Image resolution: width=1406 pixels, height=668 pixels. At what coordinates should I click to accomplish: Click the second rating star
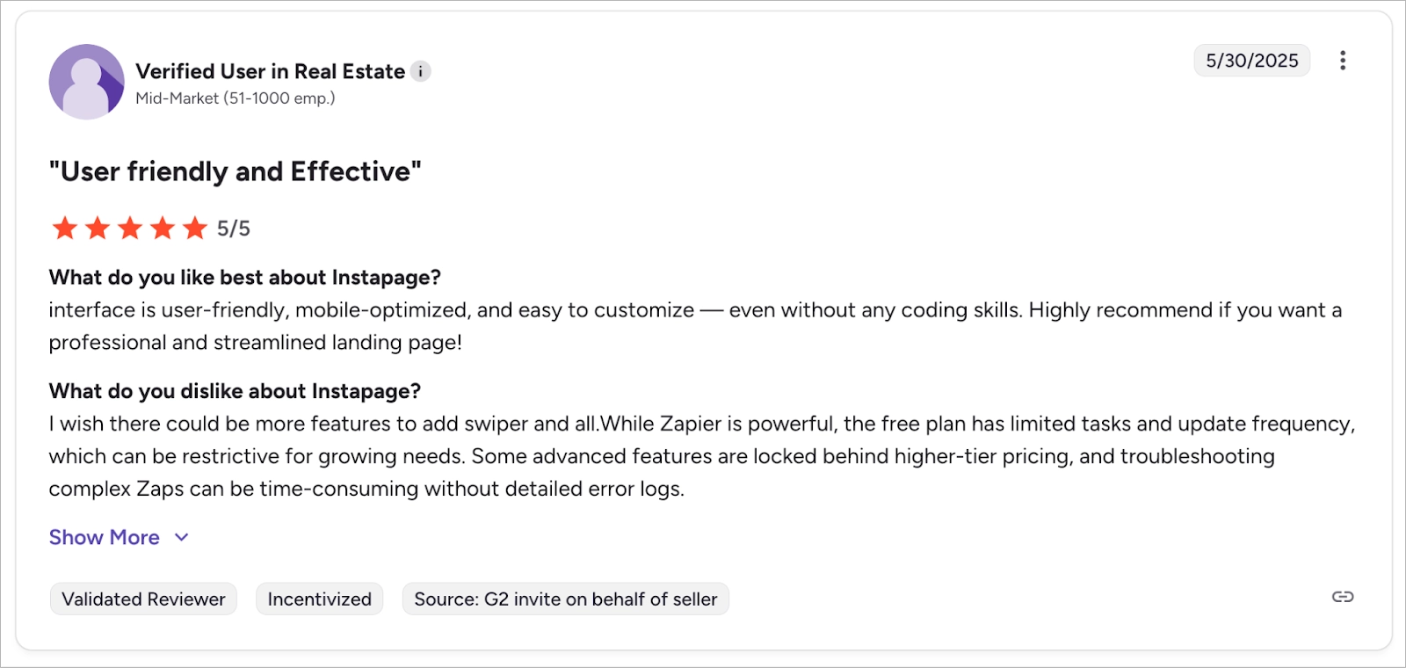(98, 229)
